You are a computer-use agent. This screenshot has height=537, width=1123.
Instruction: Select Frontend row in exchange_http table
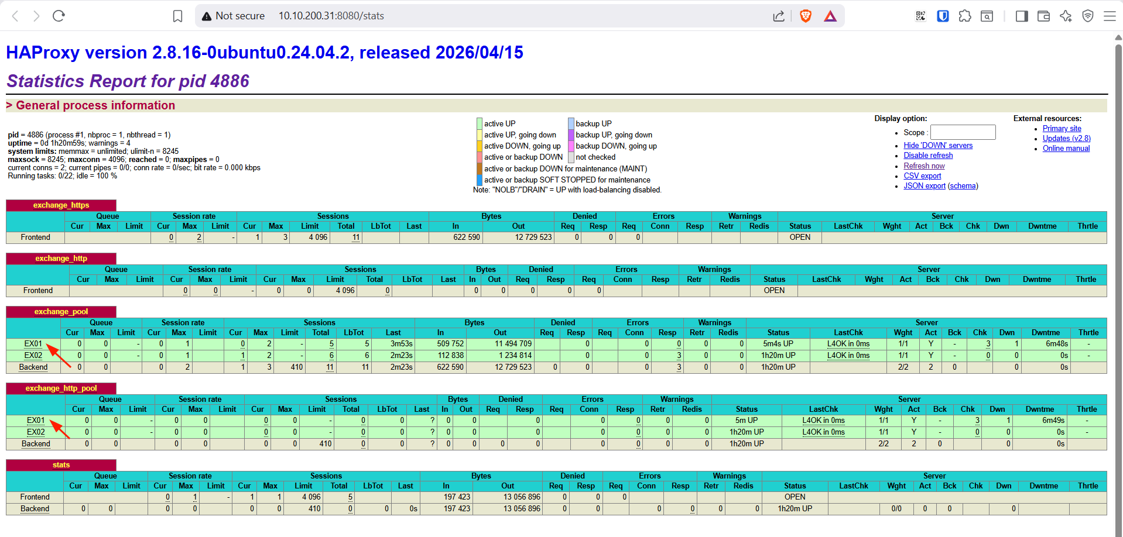[x=38, y=291]
